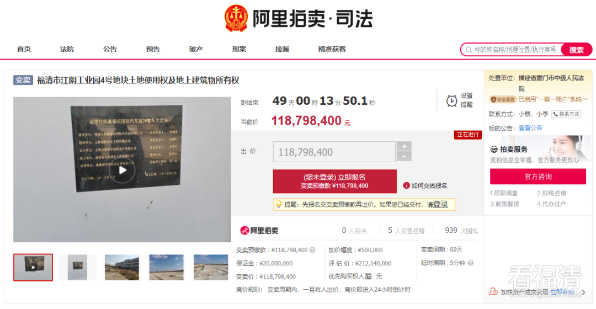Click the 立即报名 registration button
596x309 pixels.
coord(335,182)
